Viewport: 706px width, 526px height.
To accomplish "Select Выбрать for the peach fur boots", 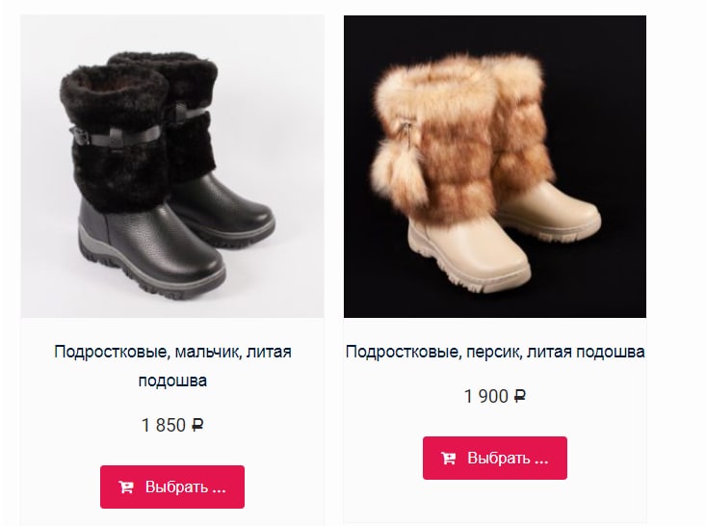I will pos(495,458).
